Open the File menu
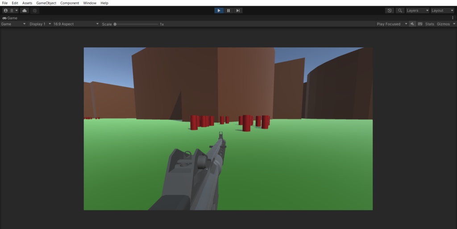The height and width of the screenshot is (229, 457). click(4, 3)
